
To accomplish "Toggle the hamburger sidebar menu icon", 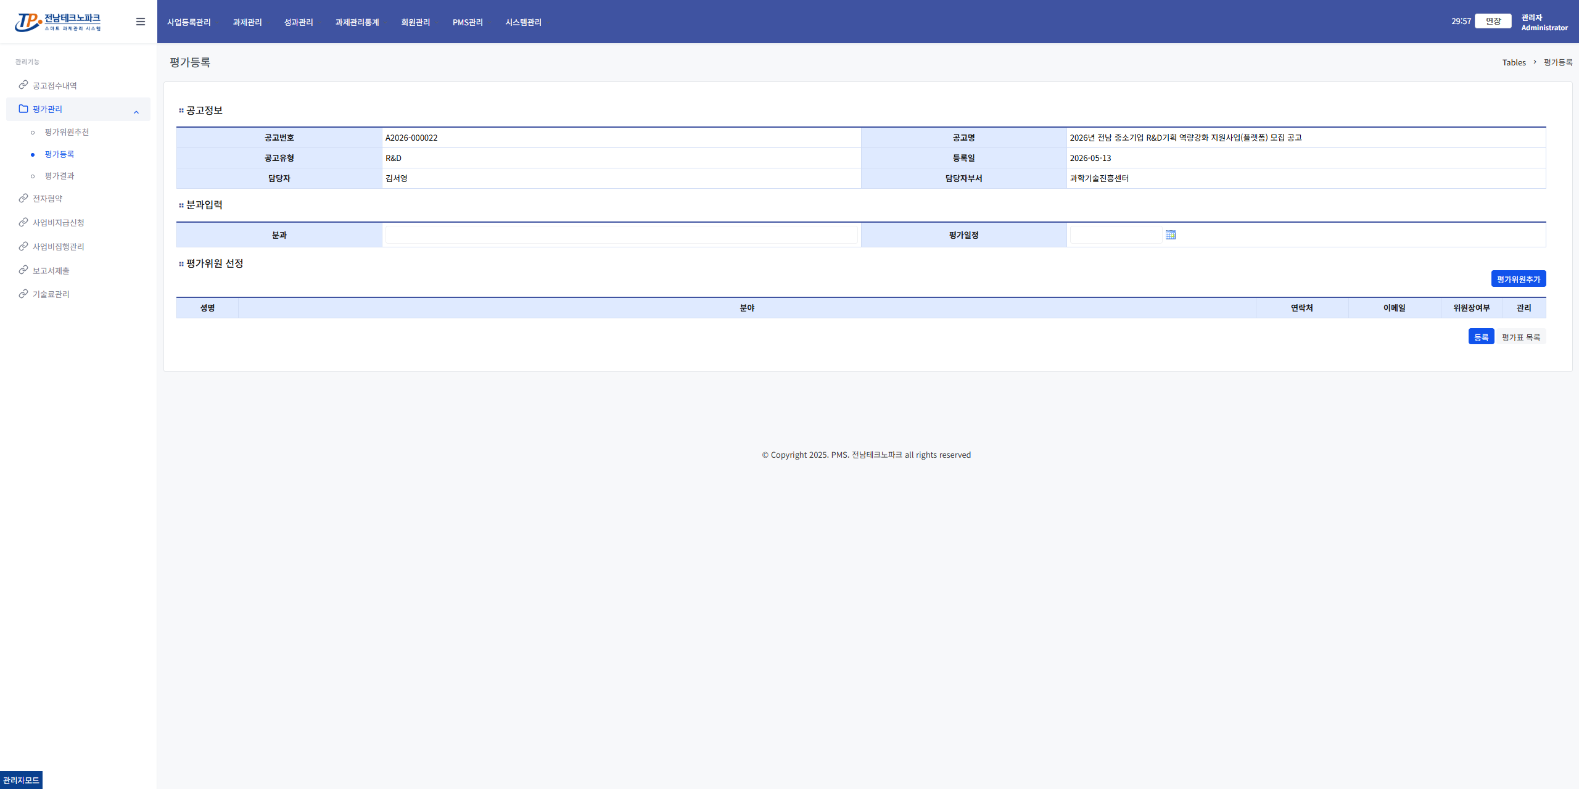I will [x=141, y=22].
